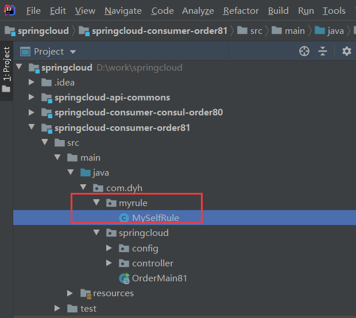Collapse the java folder arrow

click(71, 172)
